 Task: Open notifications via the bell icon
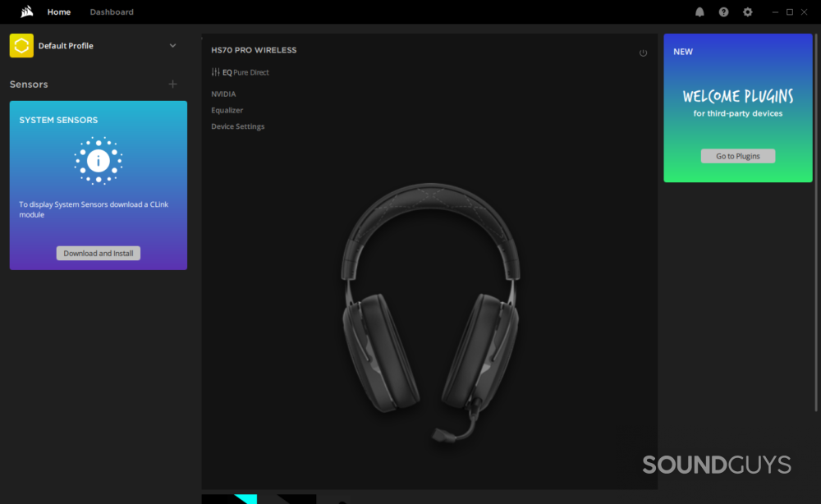[699, 11]
